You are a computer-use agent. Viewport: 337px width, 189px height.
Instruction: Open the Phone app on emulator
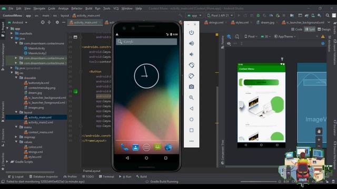click(125, 147)
